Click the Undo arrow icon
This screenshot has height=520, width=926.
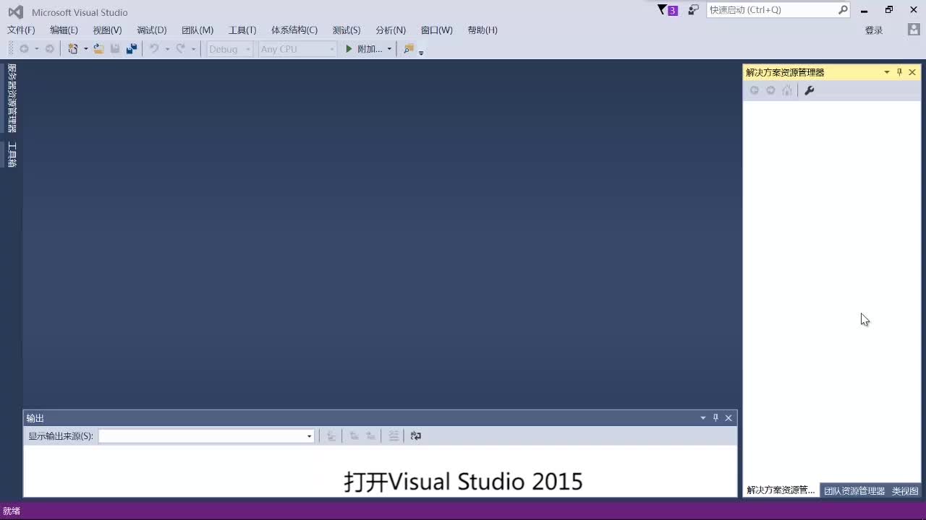click(154, 49)
